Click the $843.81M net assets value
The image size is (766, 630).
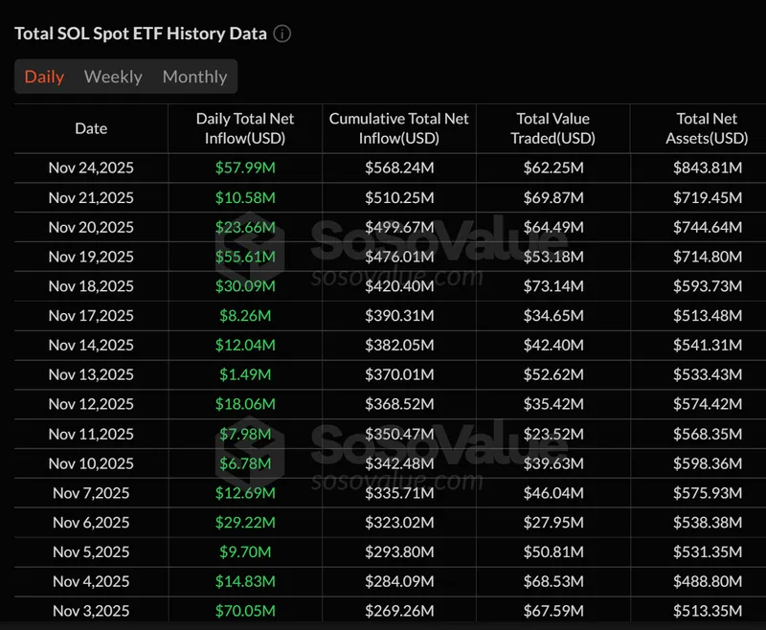coord(706,168)
